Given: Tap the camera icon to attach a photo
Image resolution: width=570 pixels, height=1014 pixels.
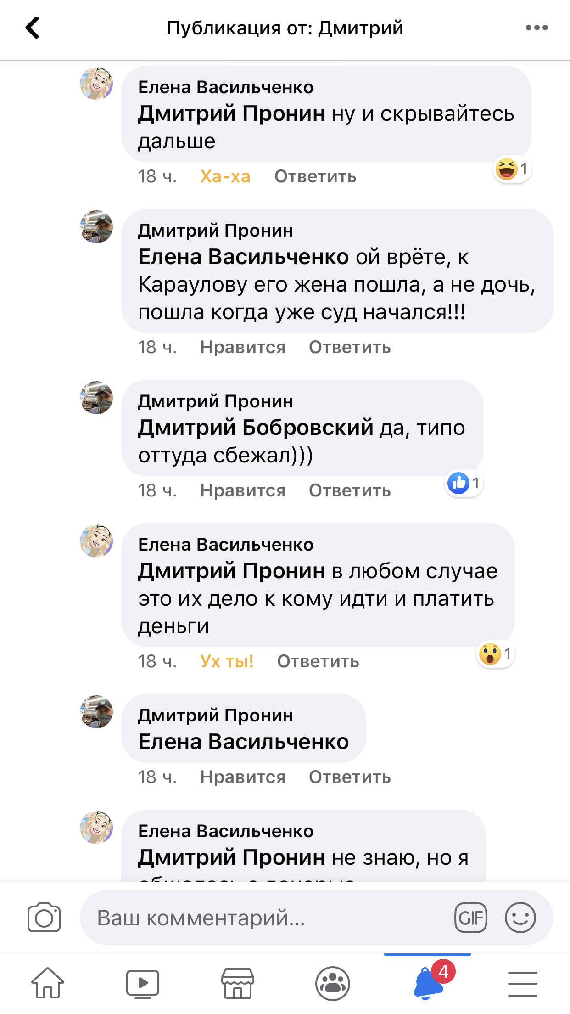Looking at the screenshot, I should 44,918.
